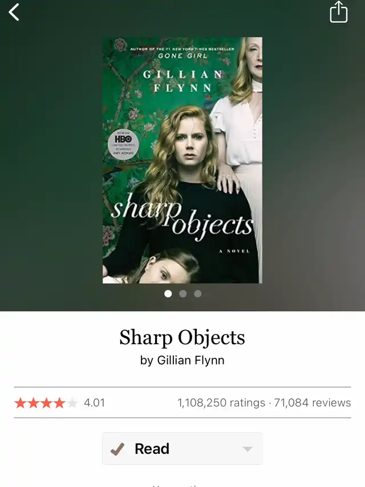The image size is (365, 487).
Task: Tap the share icon in top-right corner
Action: click(x=338, y=12)
